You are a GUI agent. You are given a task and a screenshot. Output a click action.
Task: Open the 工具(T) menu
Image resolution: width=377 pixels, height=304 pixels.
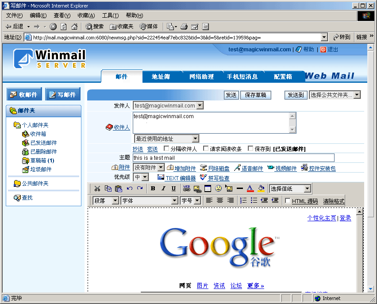[x=110, y=15]
